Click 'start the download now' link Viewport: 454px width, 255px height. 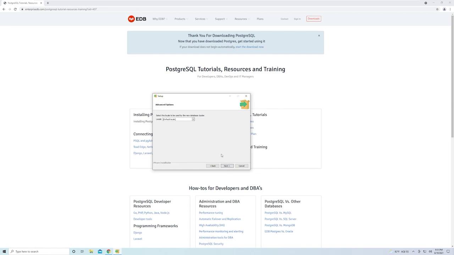click(250, 47)
